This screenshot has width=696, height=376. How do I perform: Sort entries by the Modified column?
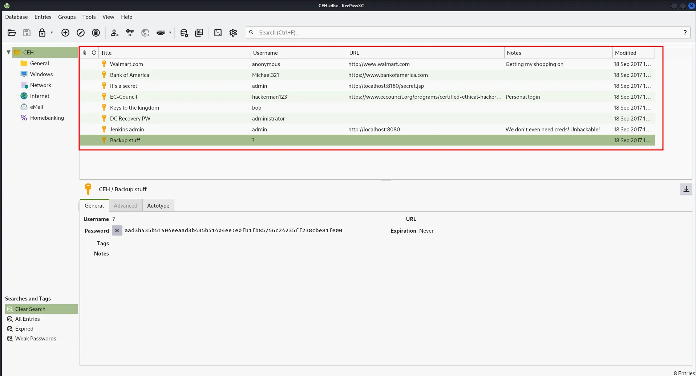[x=634, y=53]
